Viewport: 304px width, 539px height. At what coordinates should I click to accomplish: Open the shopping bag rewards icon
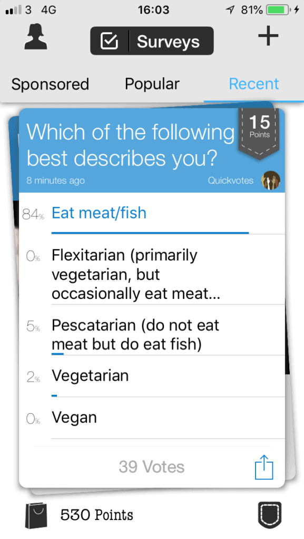(x=36, y=515)
